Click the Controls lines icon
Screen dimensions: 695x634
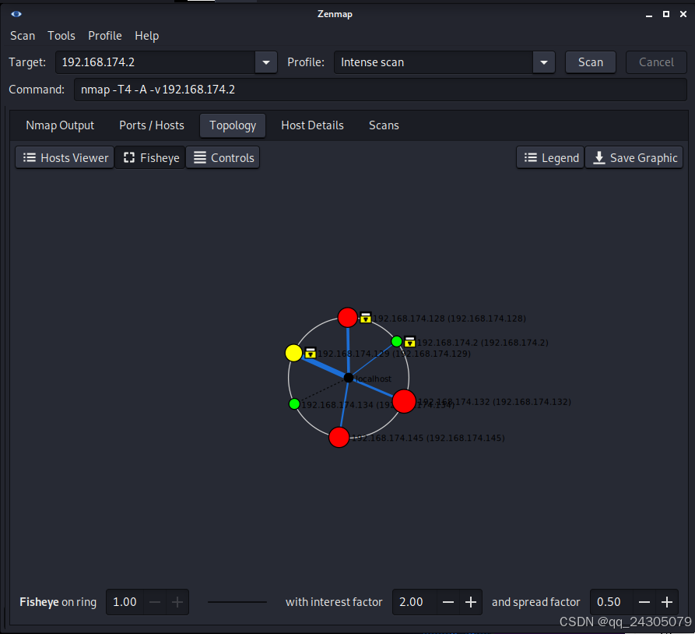(200, 157)
